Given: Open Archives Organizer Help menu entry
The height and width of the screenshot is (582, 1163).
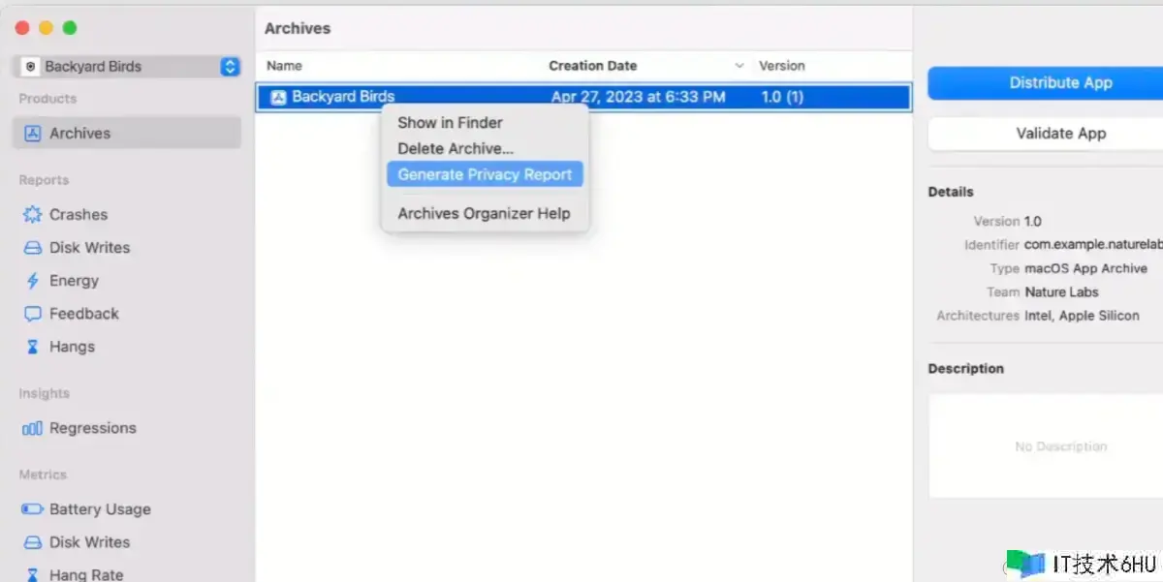Looking at the screenshot, I should [x=484, y=213].
